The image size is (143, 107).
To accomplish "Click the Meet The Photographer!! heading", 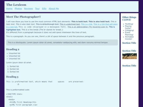I will pos(24,17).
